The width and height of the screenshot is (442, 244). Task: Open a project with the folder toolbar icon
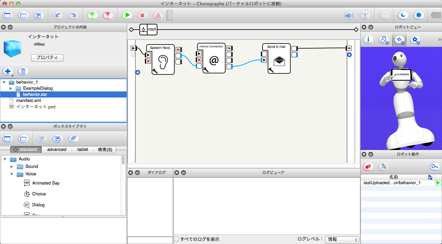[23, 15]
